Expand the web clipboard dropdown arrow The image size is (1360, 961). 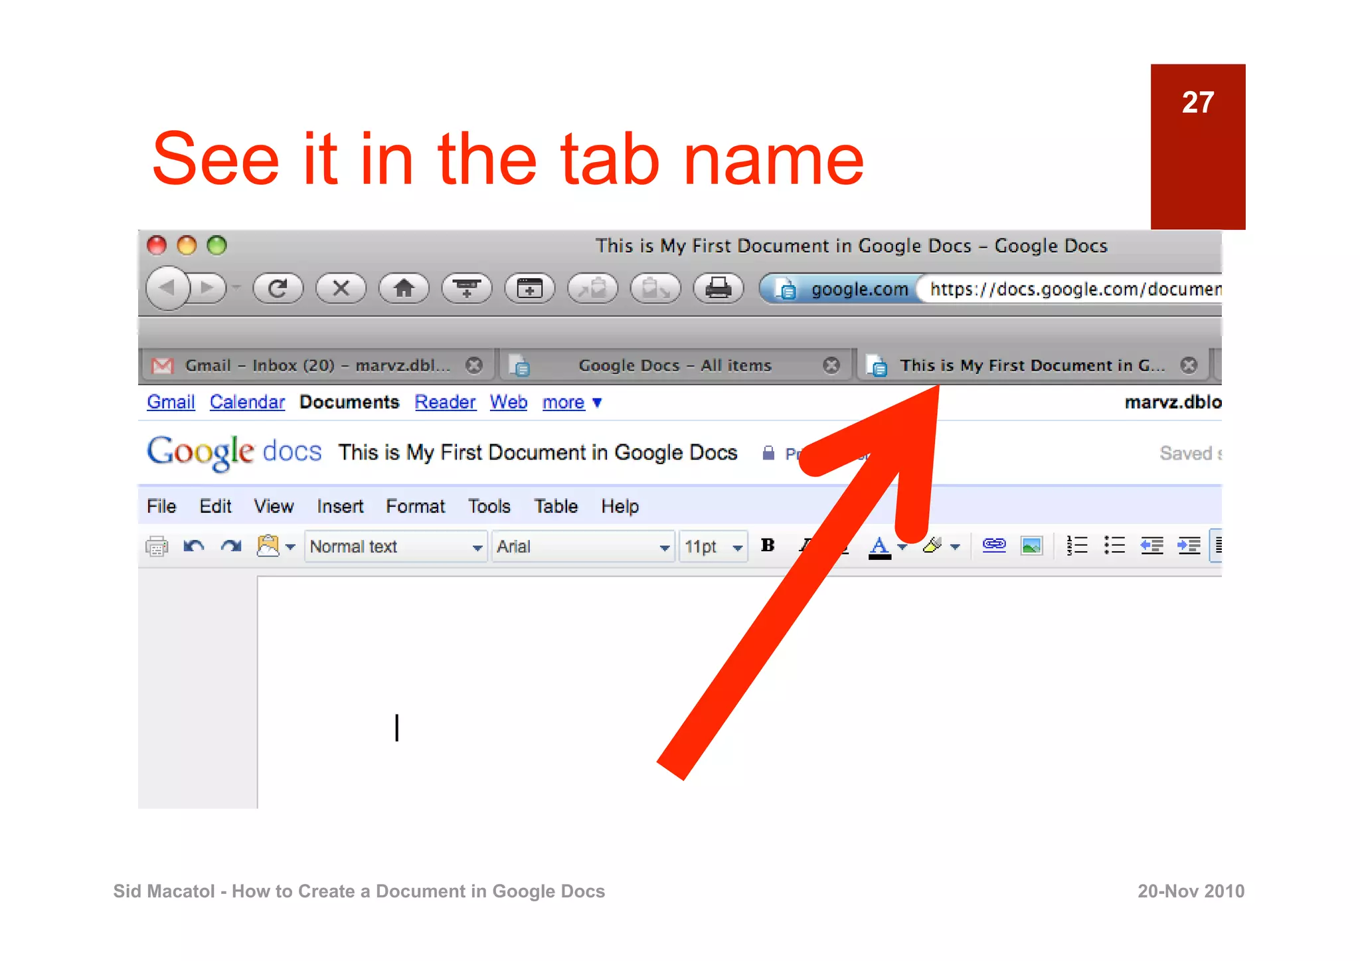pos(290,547)
